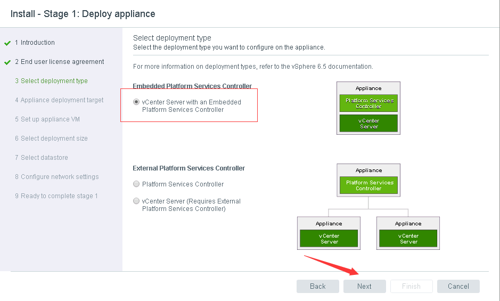Jump to step 5 Set up appliance VM
Viewport: 500px width, 301px height.
47,119
